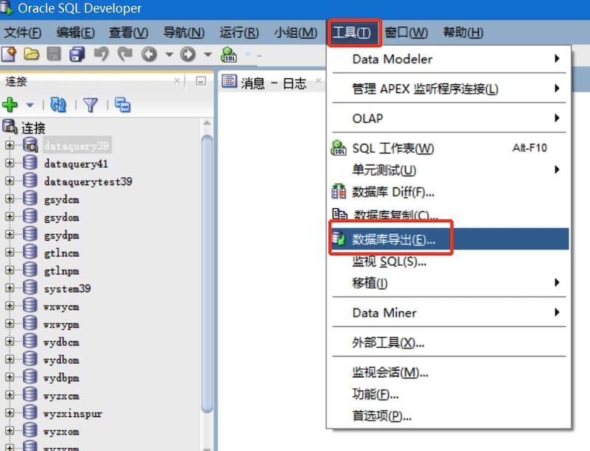Viewport: 590px width, 451px height.
Task: Open the OLAP submenu
Action: 448,118
